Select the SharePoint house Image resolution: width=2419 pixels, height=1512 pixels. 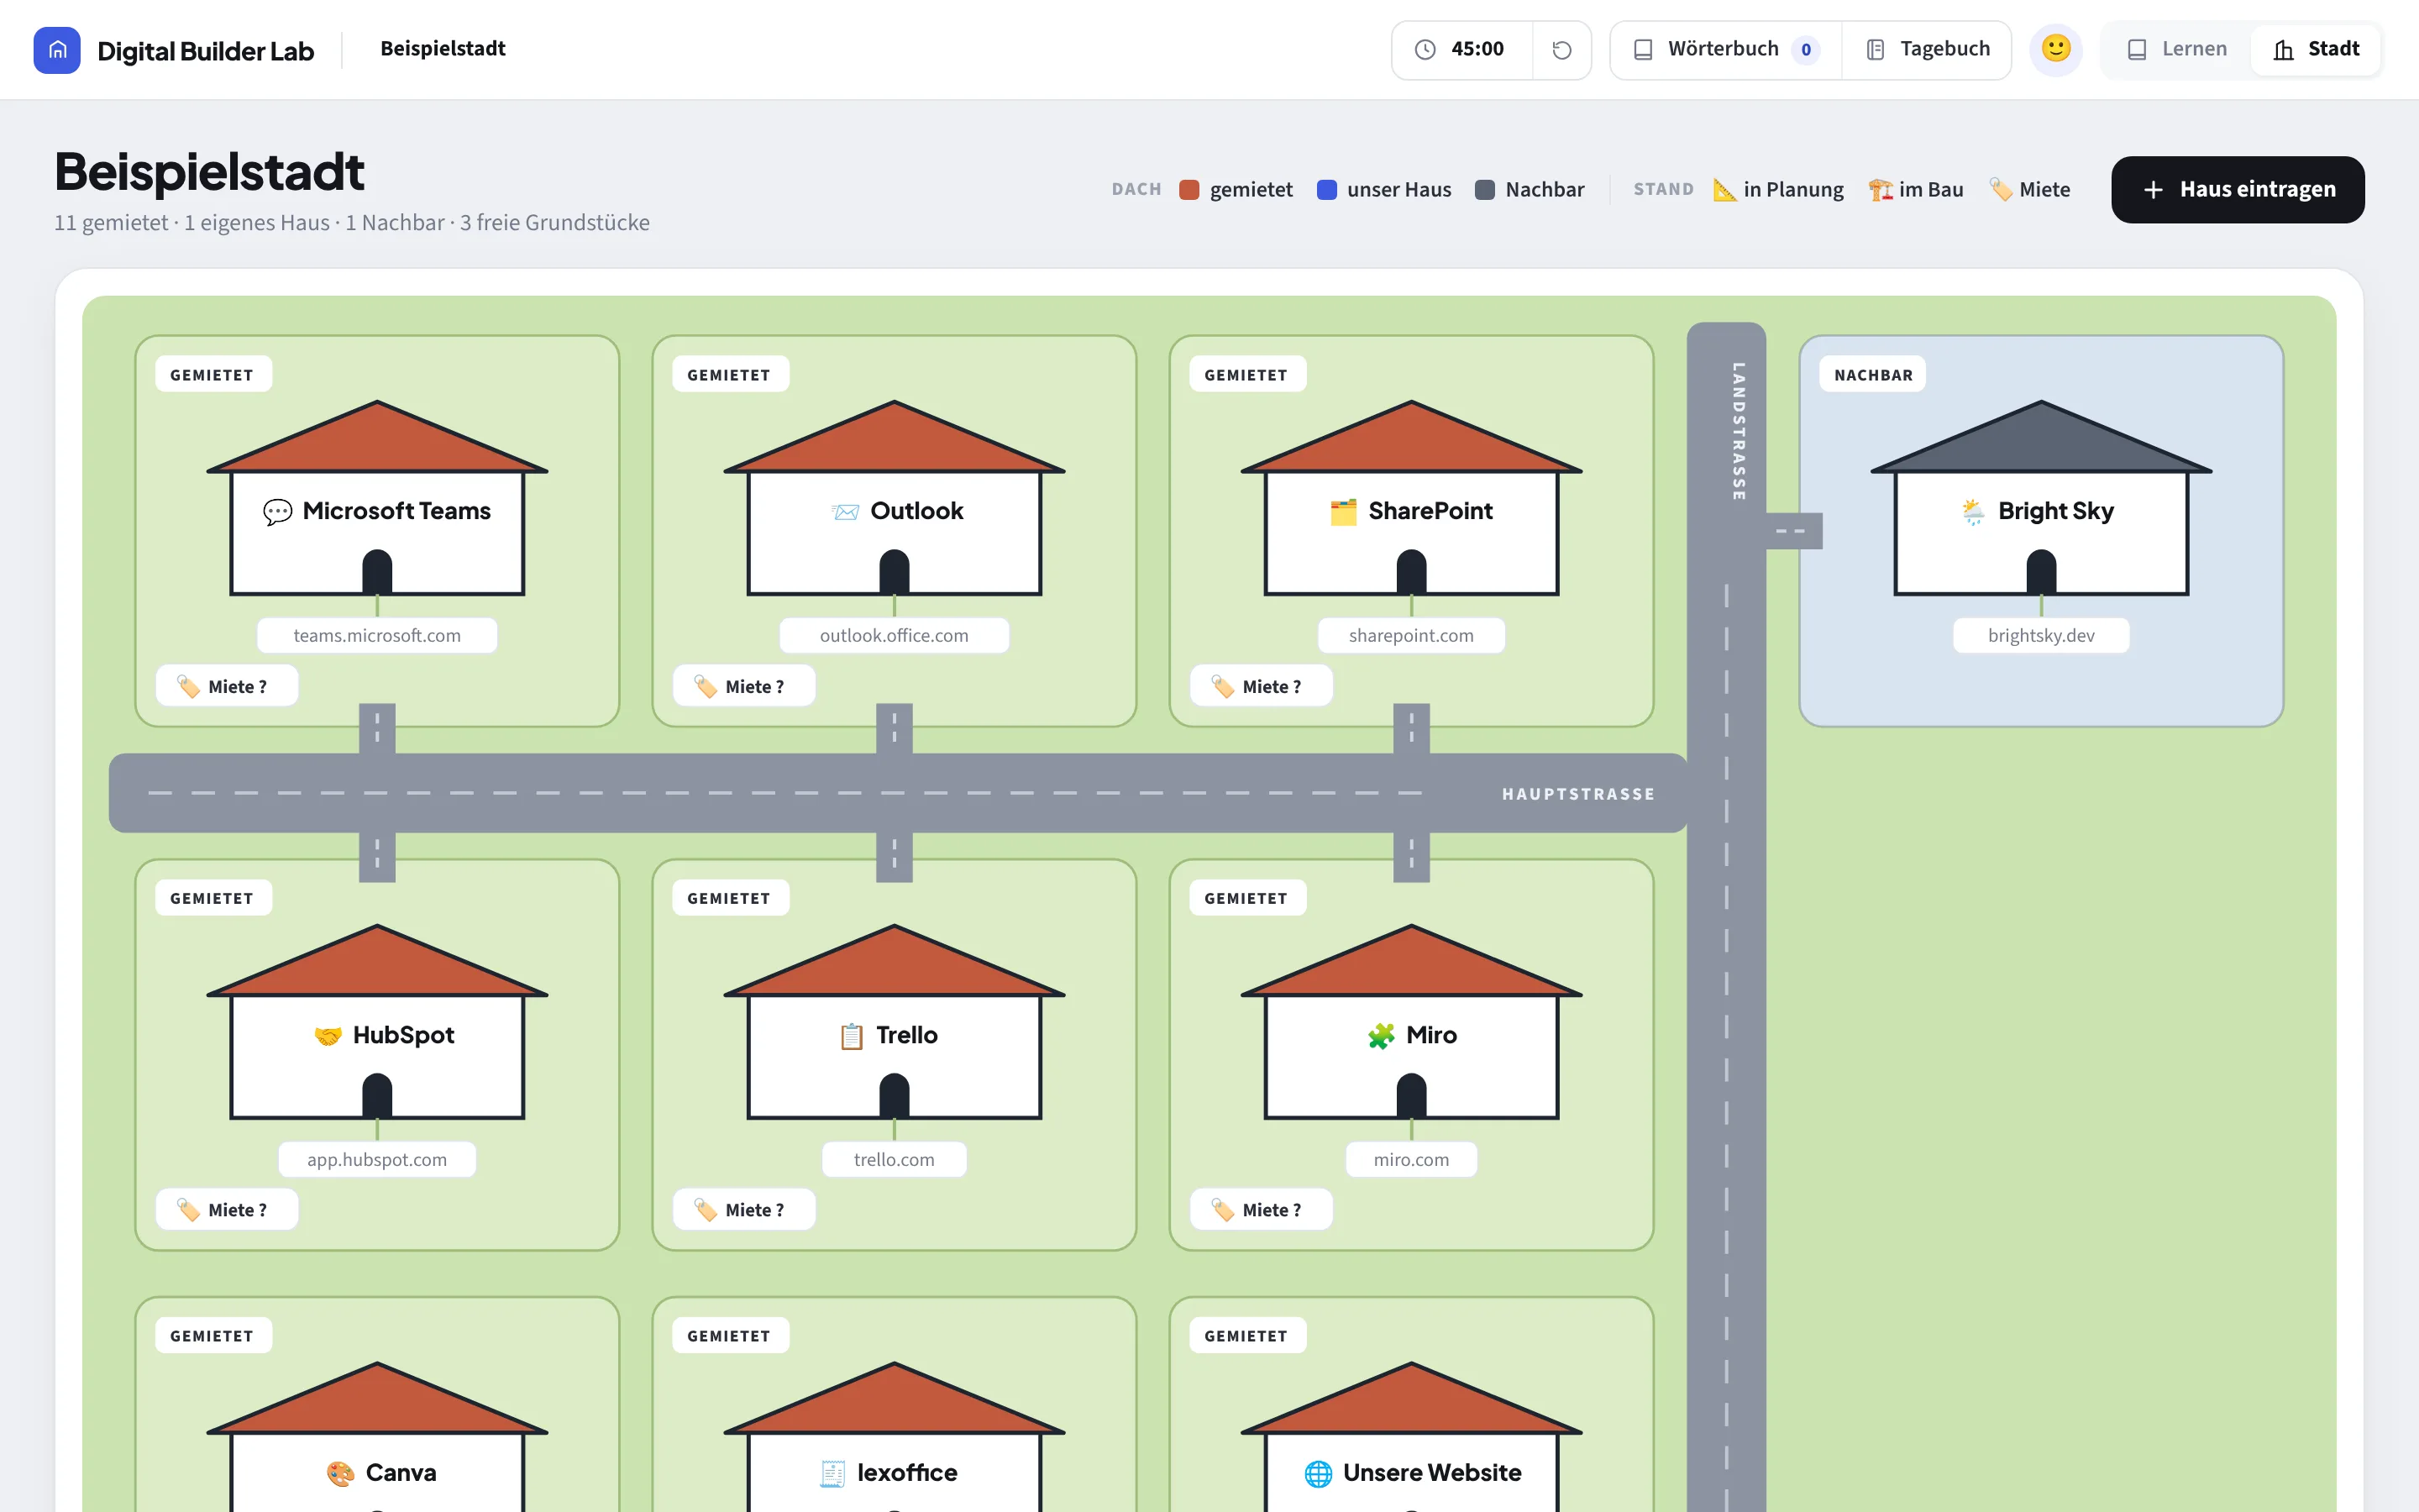pyautogui.click(x=1410, y=498)
